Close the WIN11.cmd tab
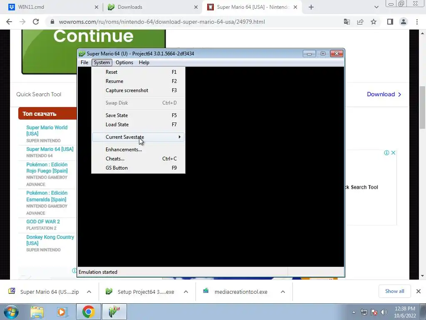 pyautogui.click(x=97, y=7)
